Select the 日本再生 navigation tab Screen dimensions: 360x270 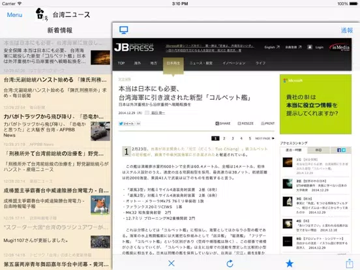tap(173, 63)
